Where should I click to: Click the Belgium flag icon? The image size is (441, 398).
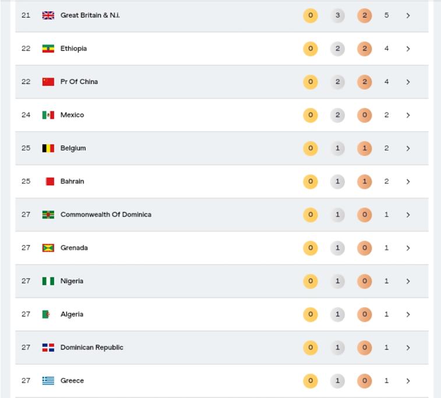point(48,148)
